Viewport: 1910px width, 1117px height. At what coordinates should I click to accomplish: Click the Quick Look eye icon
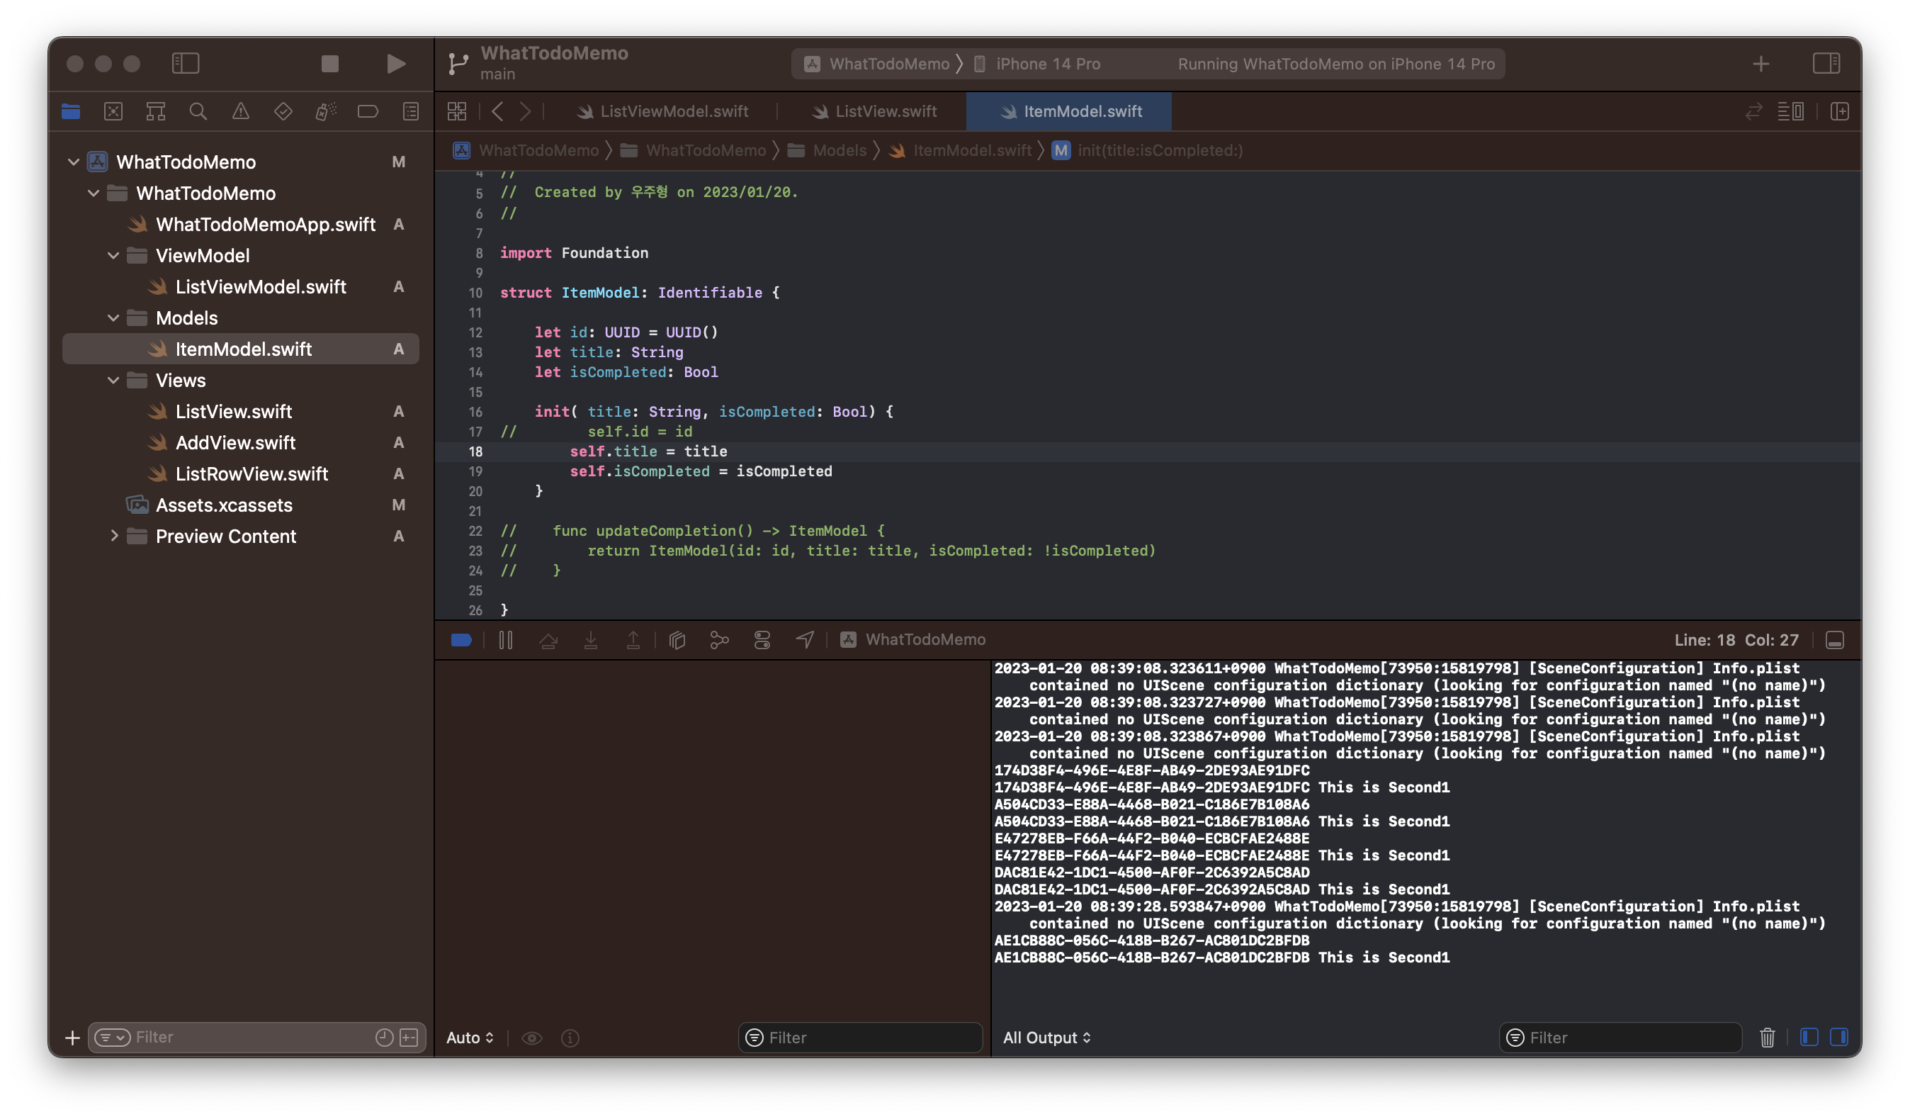tap(532, 1038)
